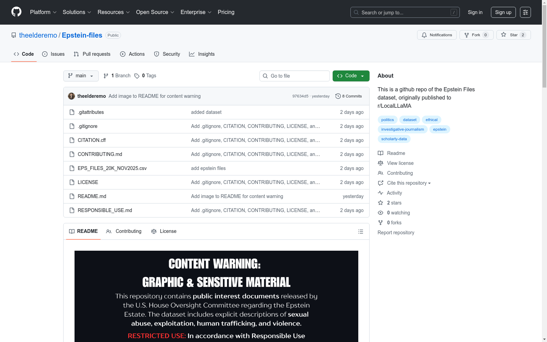The image size is (547, 342).
Task: Expand the Resources menu
Action: 114,12
